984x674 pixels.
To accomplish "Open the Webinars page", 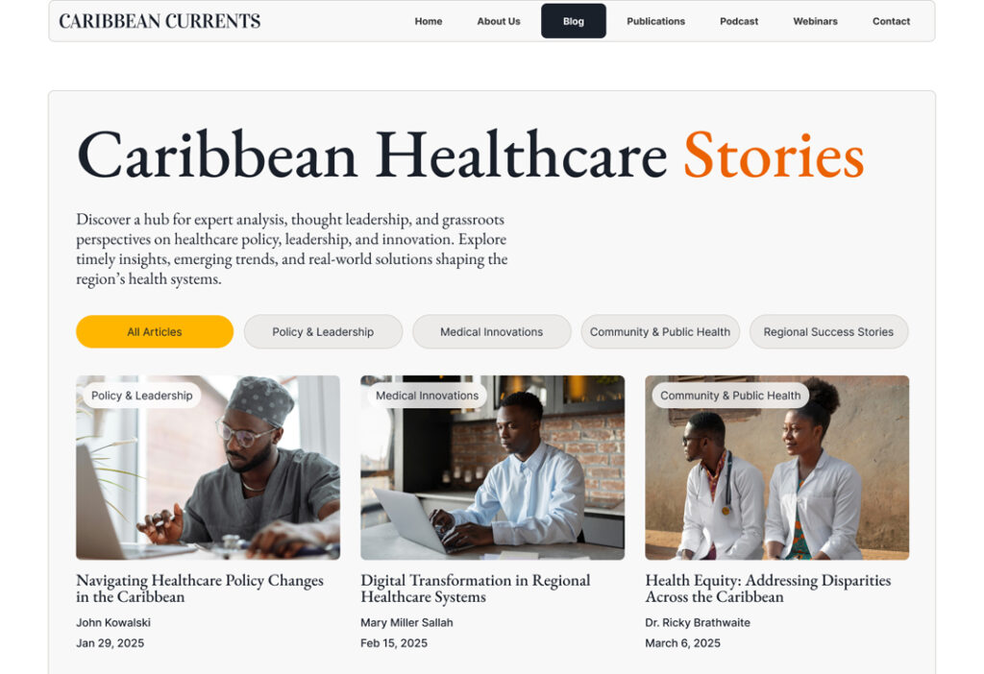I will tap(815, 21).
